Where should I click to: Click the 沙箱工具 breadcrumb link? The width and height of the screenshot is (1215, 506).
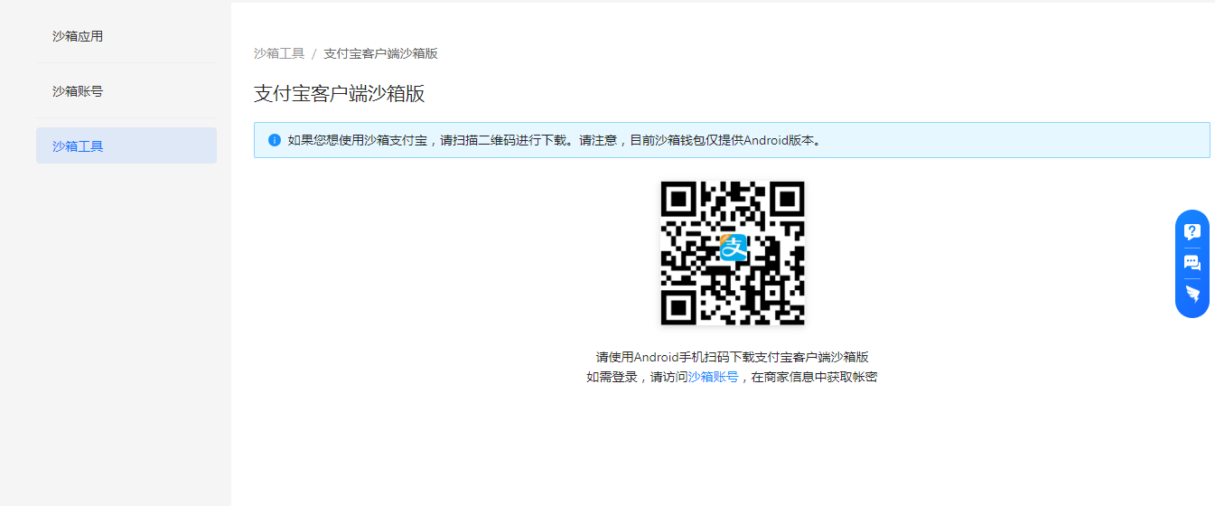279,53
